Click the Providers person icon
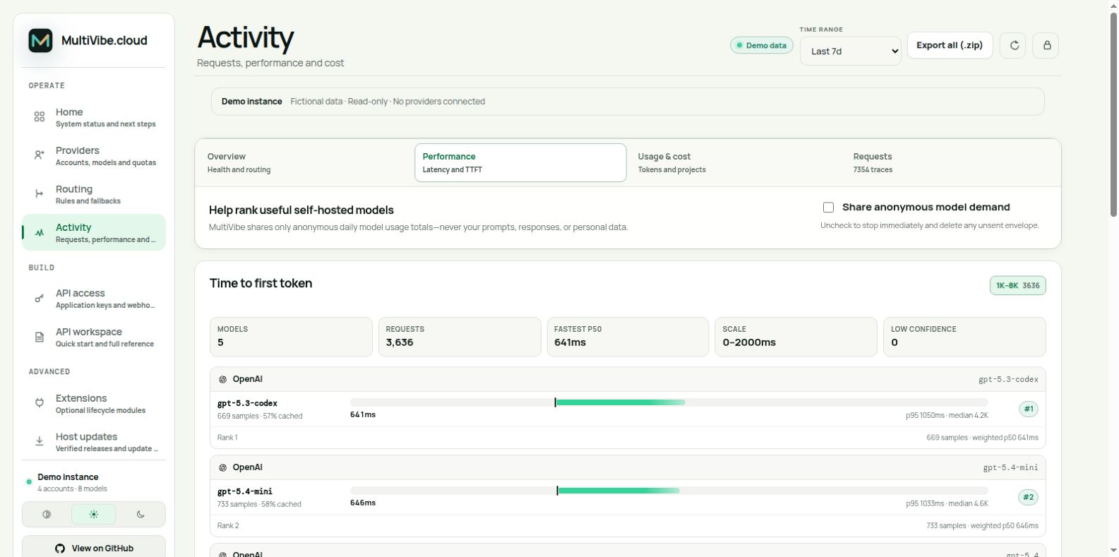This screenshot has height=557, width=1119. [40, 155]
